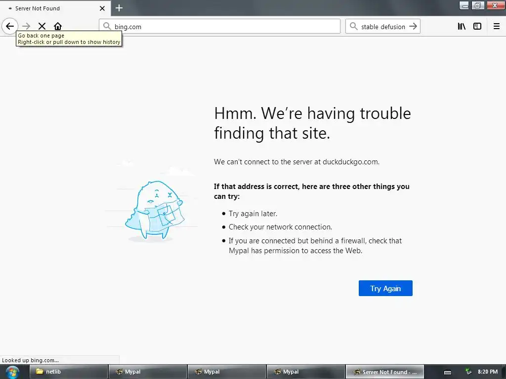Focus the address bar showing bing.com

220,27
